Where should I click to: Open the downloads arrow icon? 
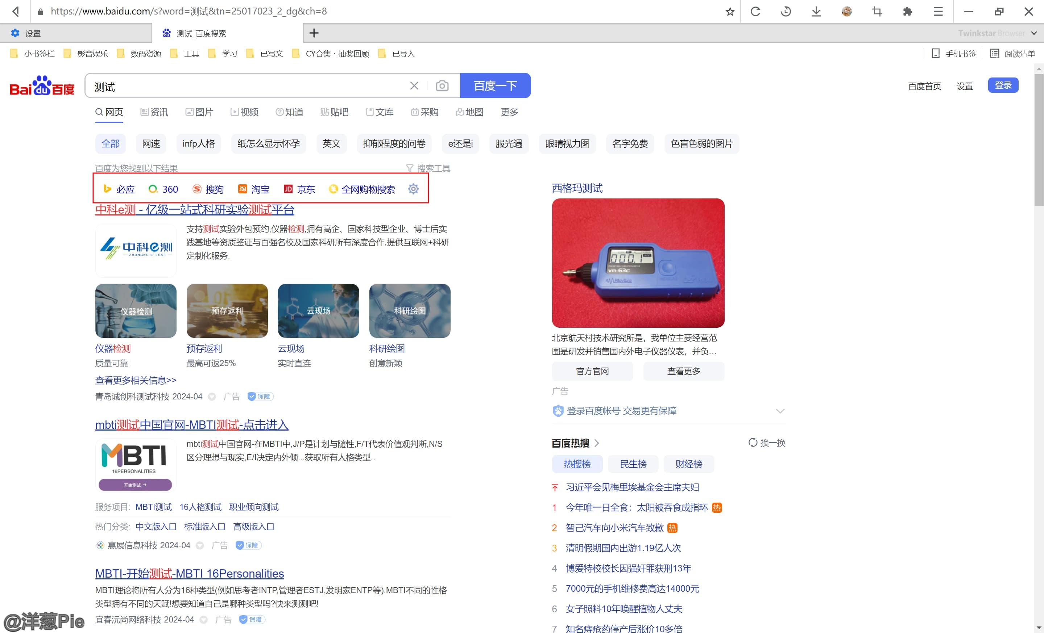816,12
